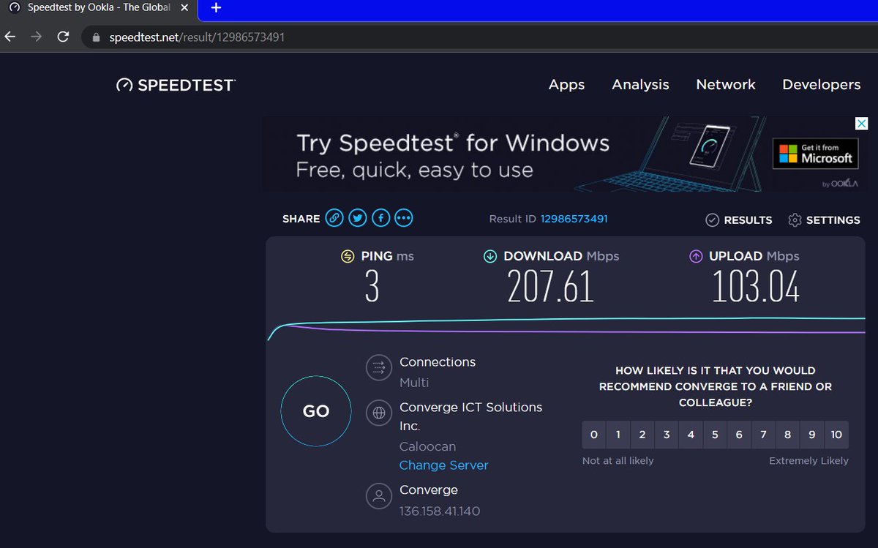Open more share options icon
The width and height of the screenshot is (878, 548).
coord(404,218)
